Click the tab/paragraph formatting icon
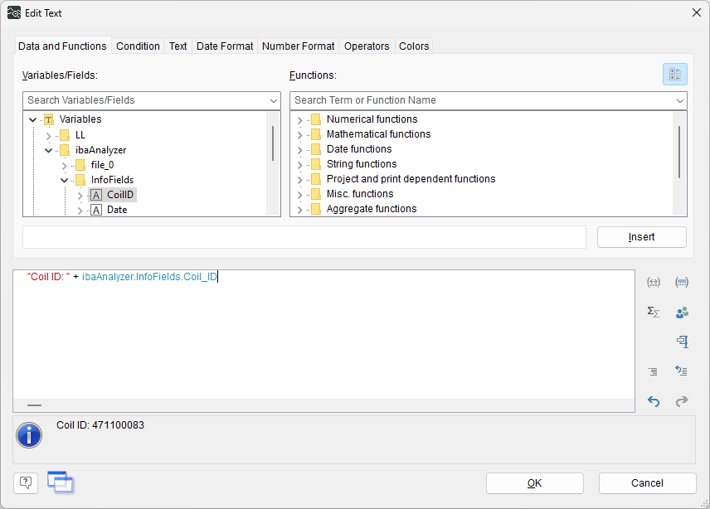 (x=683, y=342)
